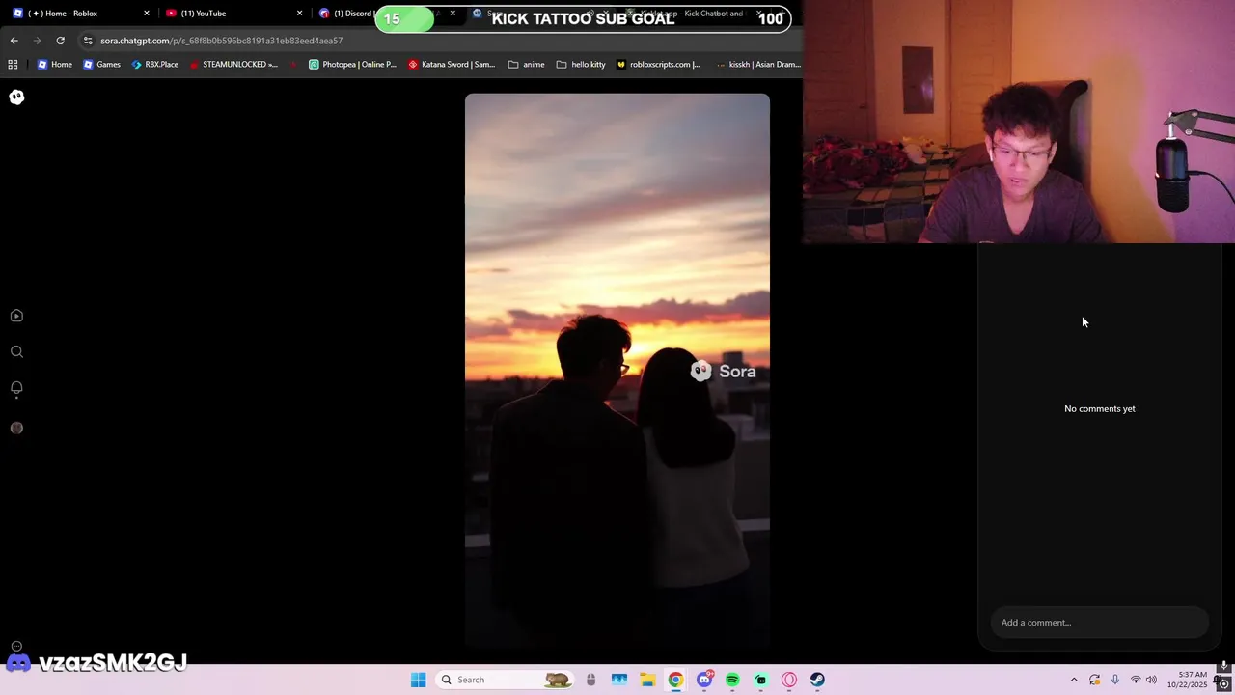Open Discord from taskbar
1235x695 pixels.
[x=704, y=680]
